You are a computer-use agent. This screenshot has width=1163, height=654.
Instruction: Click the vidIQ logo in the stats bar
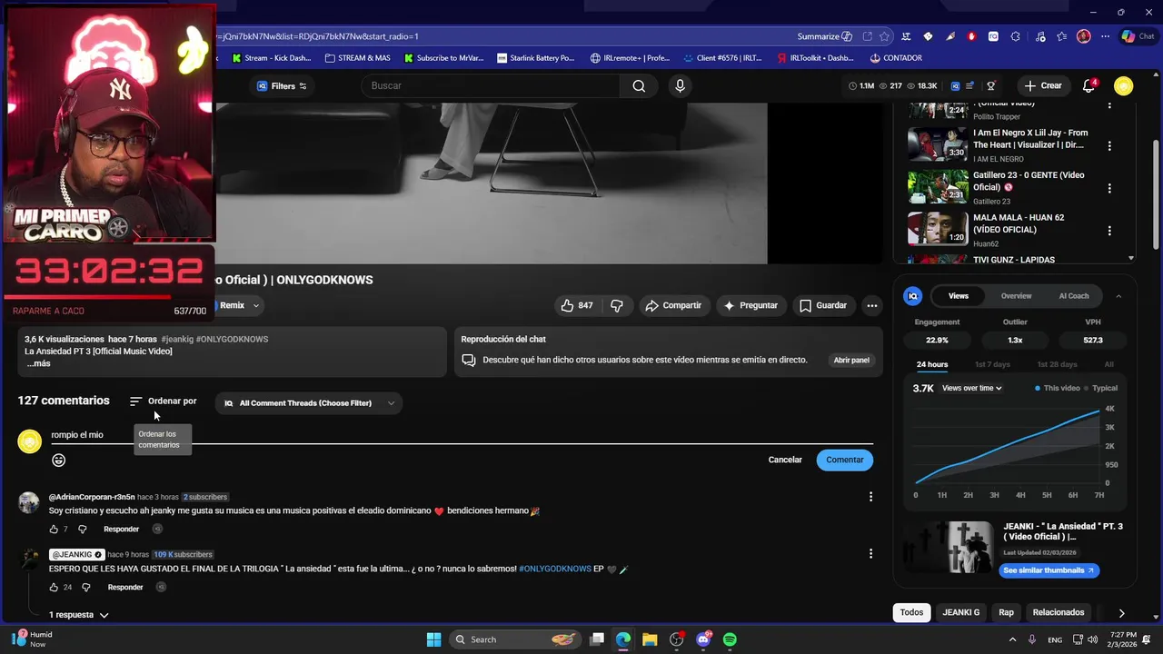(955, 86)
